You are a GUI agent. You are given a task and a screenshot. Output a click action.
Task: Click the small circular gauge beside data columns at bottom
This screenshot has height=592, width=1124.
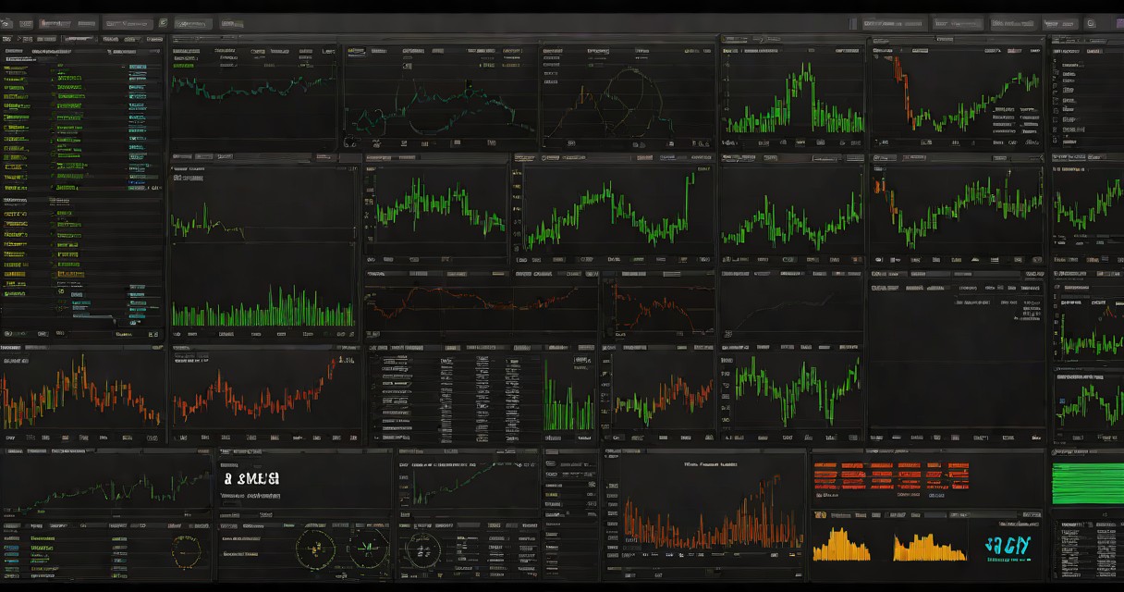click(423, 549)
